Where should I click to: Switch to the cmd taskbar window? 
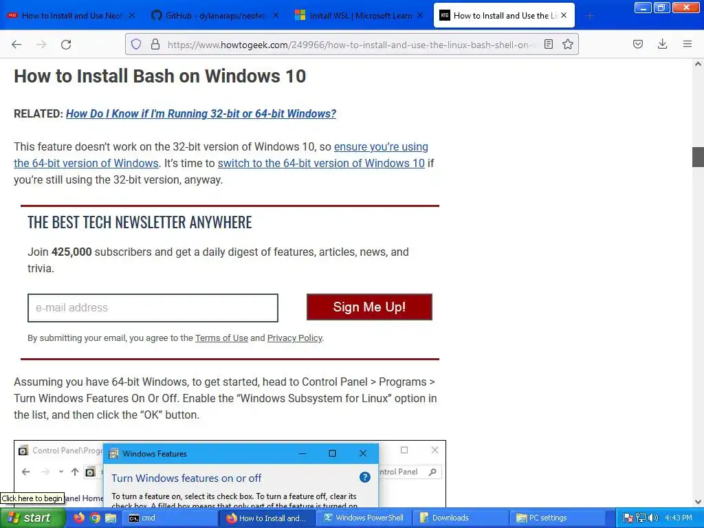(170, 518)
